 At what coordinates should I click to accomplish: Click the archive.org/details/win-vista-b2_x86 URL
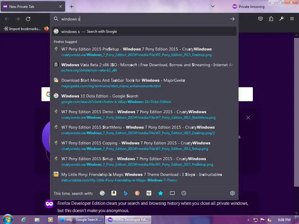[x=89, y=70]
